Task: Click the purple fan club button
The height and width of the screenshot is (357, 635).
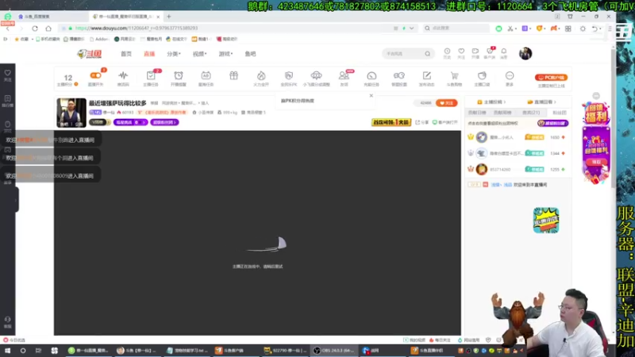Action: (552, 123)
